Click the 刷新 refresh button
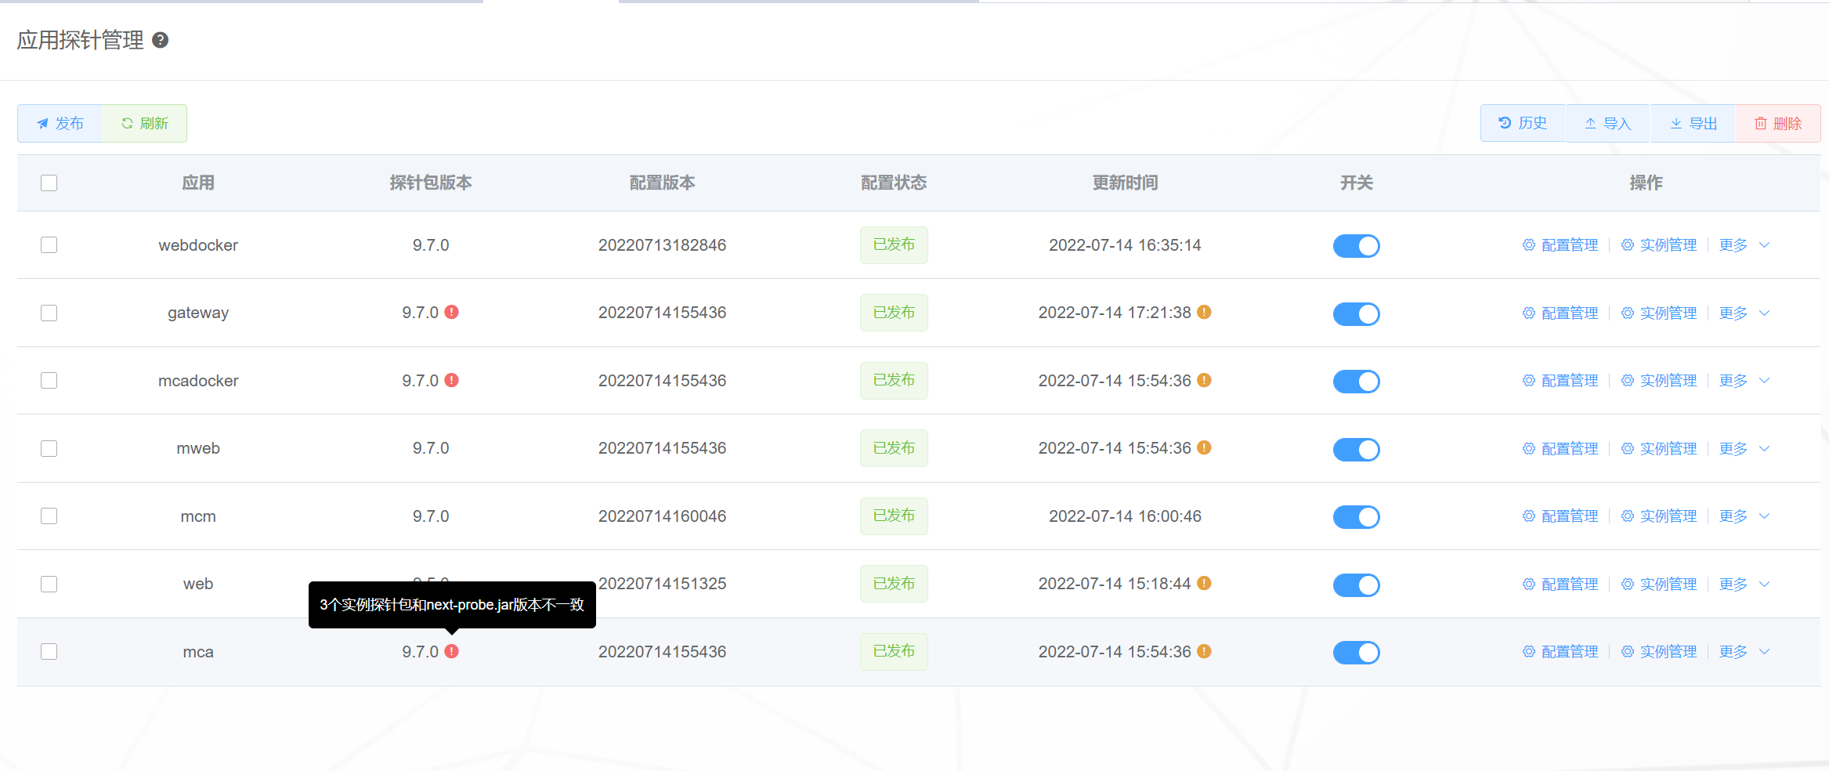 pos(145,123)
